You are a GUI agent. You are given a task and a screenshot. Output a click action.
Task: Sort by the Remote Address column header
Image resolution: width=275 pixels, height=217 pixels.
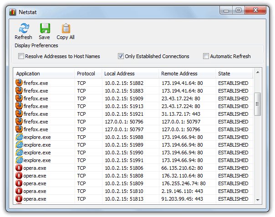pos(187,74)
